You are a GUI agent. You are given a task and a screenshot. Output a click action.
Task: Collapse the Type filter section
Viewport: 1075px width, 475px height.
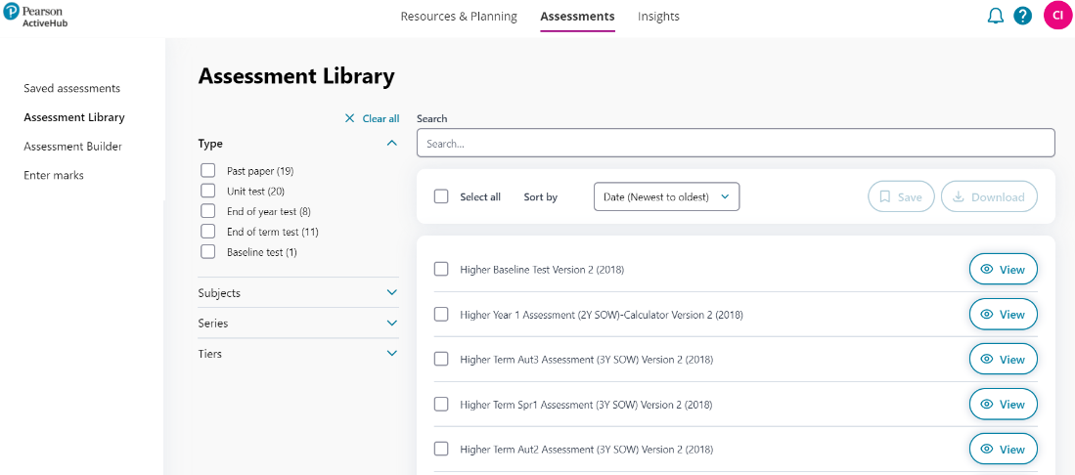(391, 144)
